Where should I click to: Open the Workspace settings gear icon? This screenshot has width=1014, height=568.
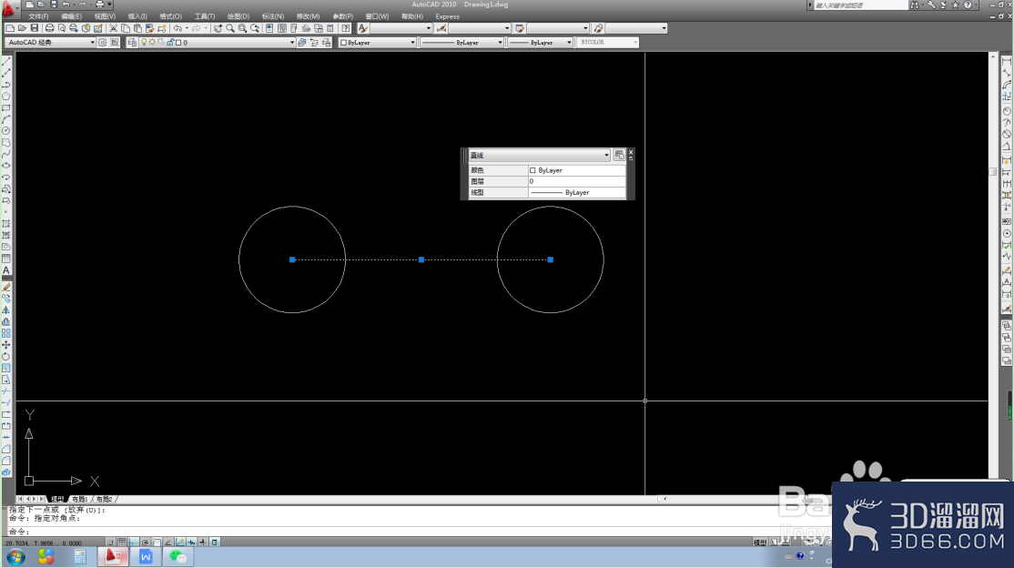102,42
